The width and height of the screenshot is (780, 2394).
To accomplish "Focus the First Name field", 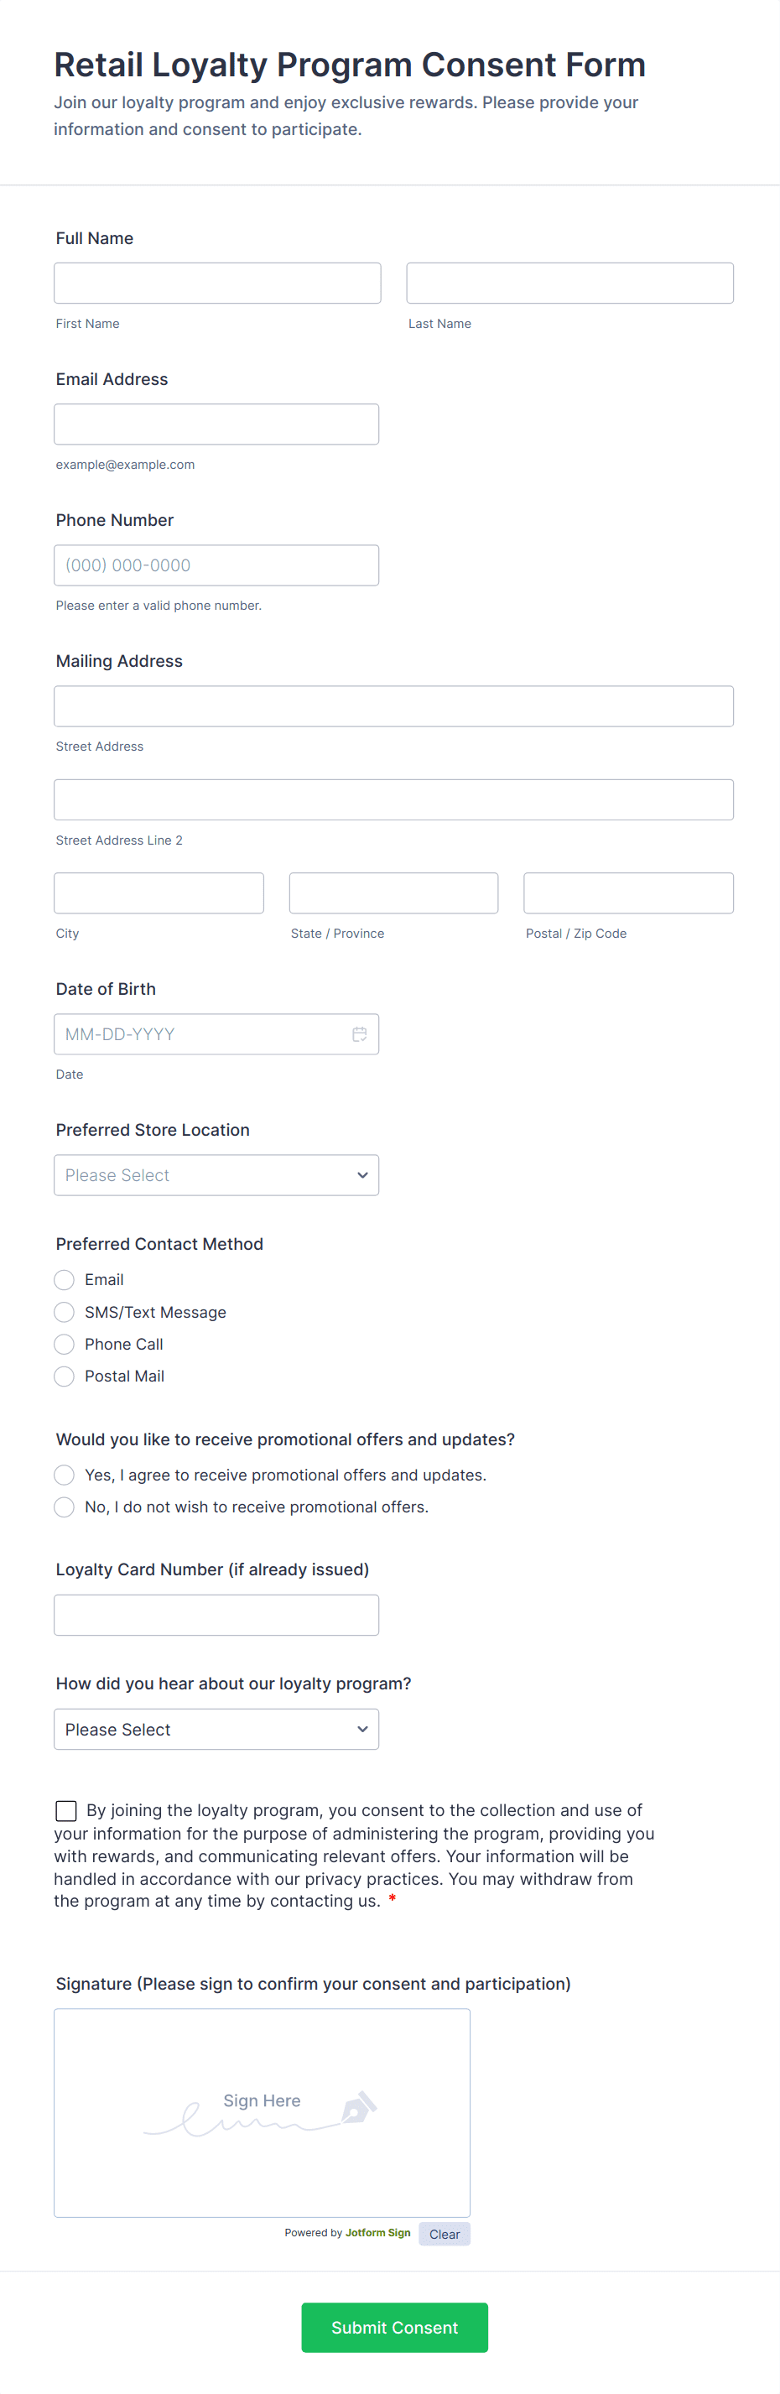I will [x=217, y=284].
